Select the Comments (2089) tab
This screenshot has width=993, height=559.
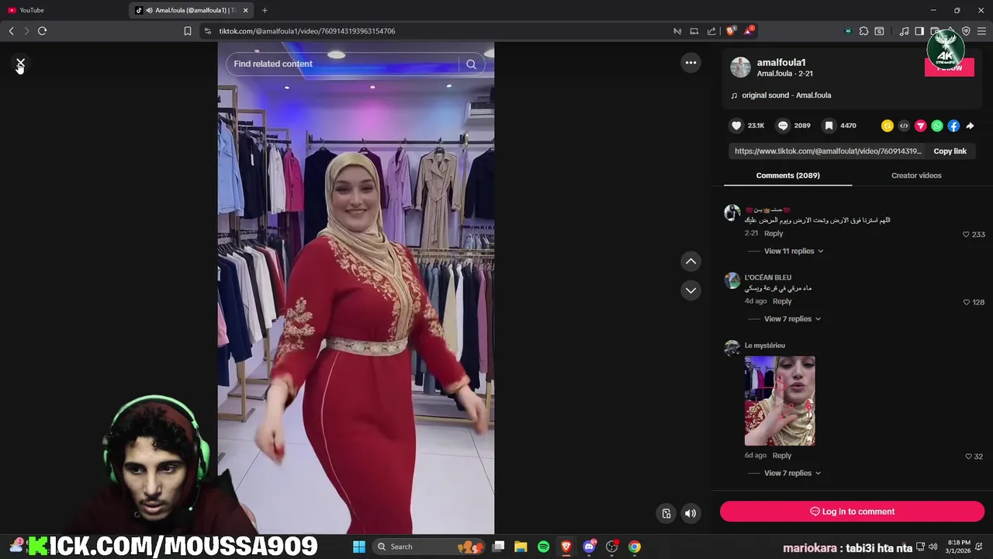787,175
